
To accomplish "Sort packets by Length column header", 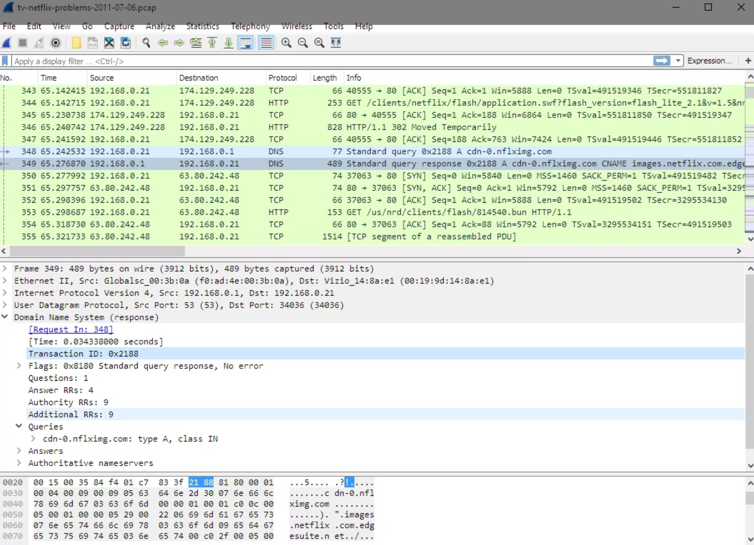I will pyautogui.click(x=327, y=78).
